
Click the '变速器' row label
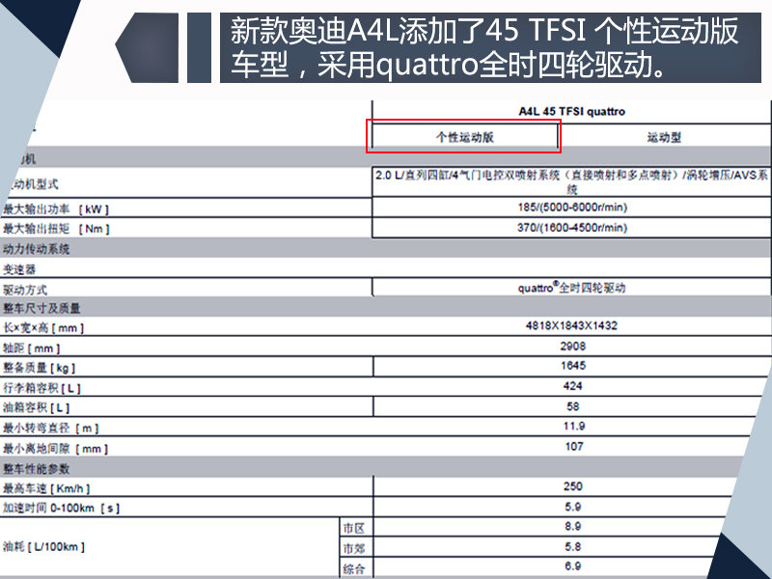click(x=19, y=269)
